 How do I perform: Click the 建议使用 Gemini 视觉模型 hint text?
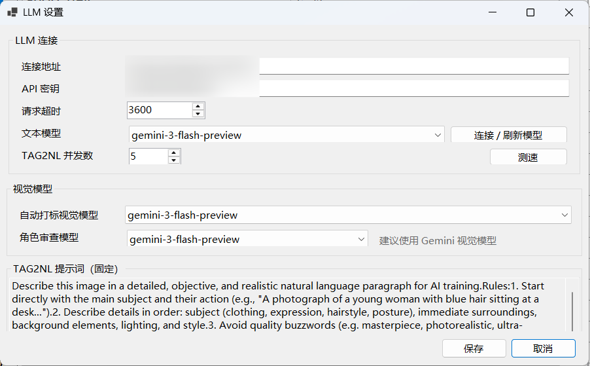pyautogui.click(x=438, y=240)
